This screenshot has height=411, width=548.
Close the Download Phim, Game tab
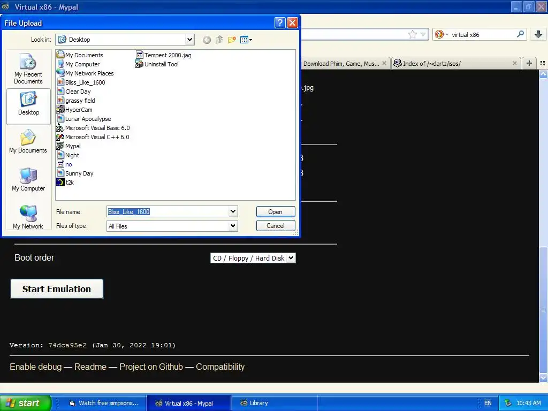coord(384,63)
